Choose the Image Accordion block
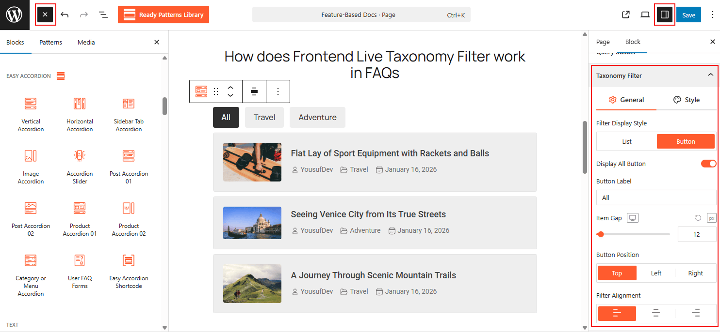 [x=31, y=156]
